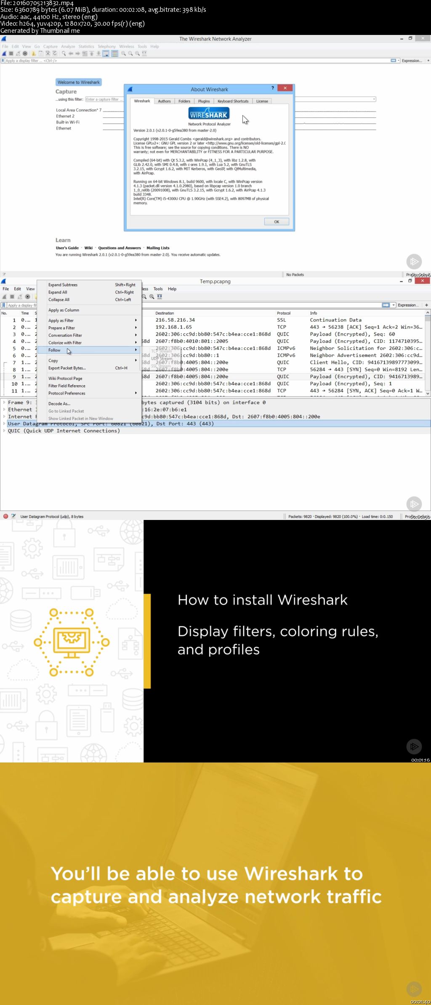Image resolution: width=431 pixels, height=1005 pixels.
Task: Switch to Plugins tab in About Wireshark
Action: point(204,101)
